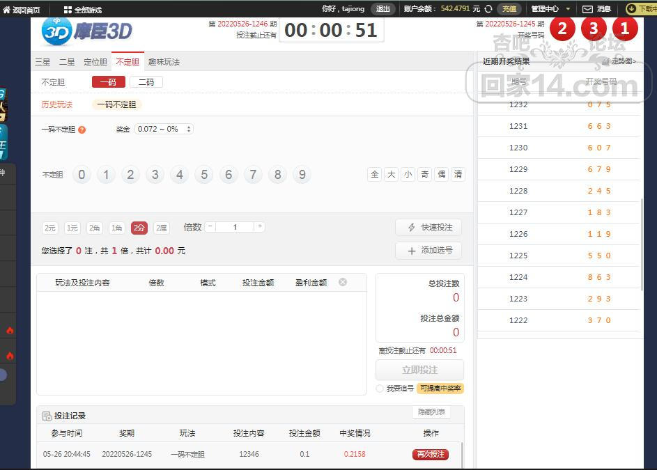The width and height of the screenshot is (657, 470).
Task: Click the orange help icon beside 一码不定胆
Action: click(82, 130)
